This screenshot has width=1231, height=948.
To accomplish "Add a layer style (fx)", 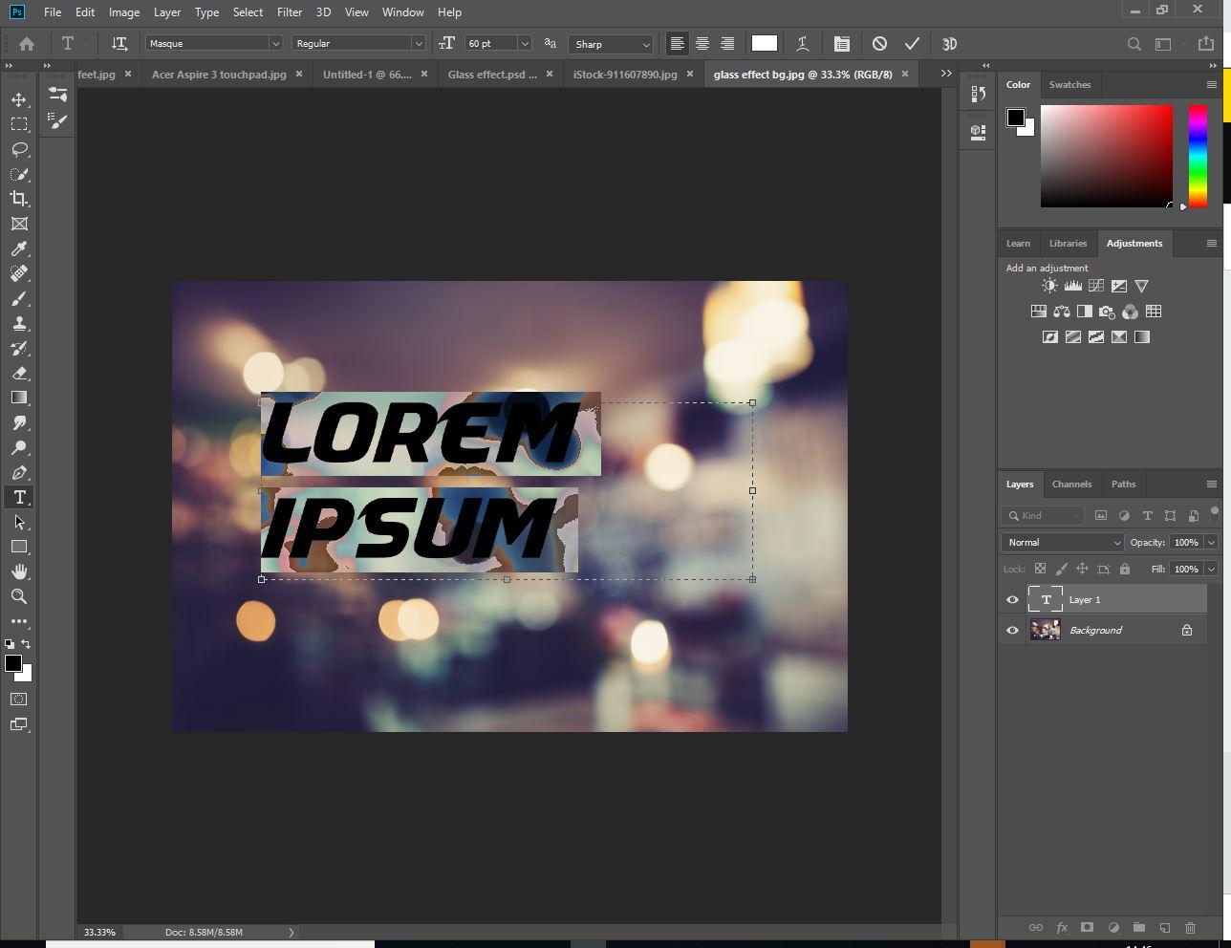I will click(1062, 927).
